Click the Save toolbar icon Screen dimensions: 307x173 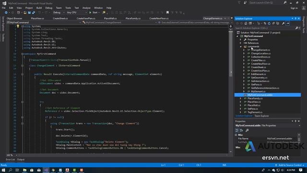pyautogui.click(x=29, y=12)
